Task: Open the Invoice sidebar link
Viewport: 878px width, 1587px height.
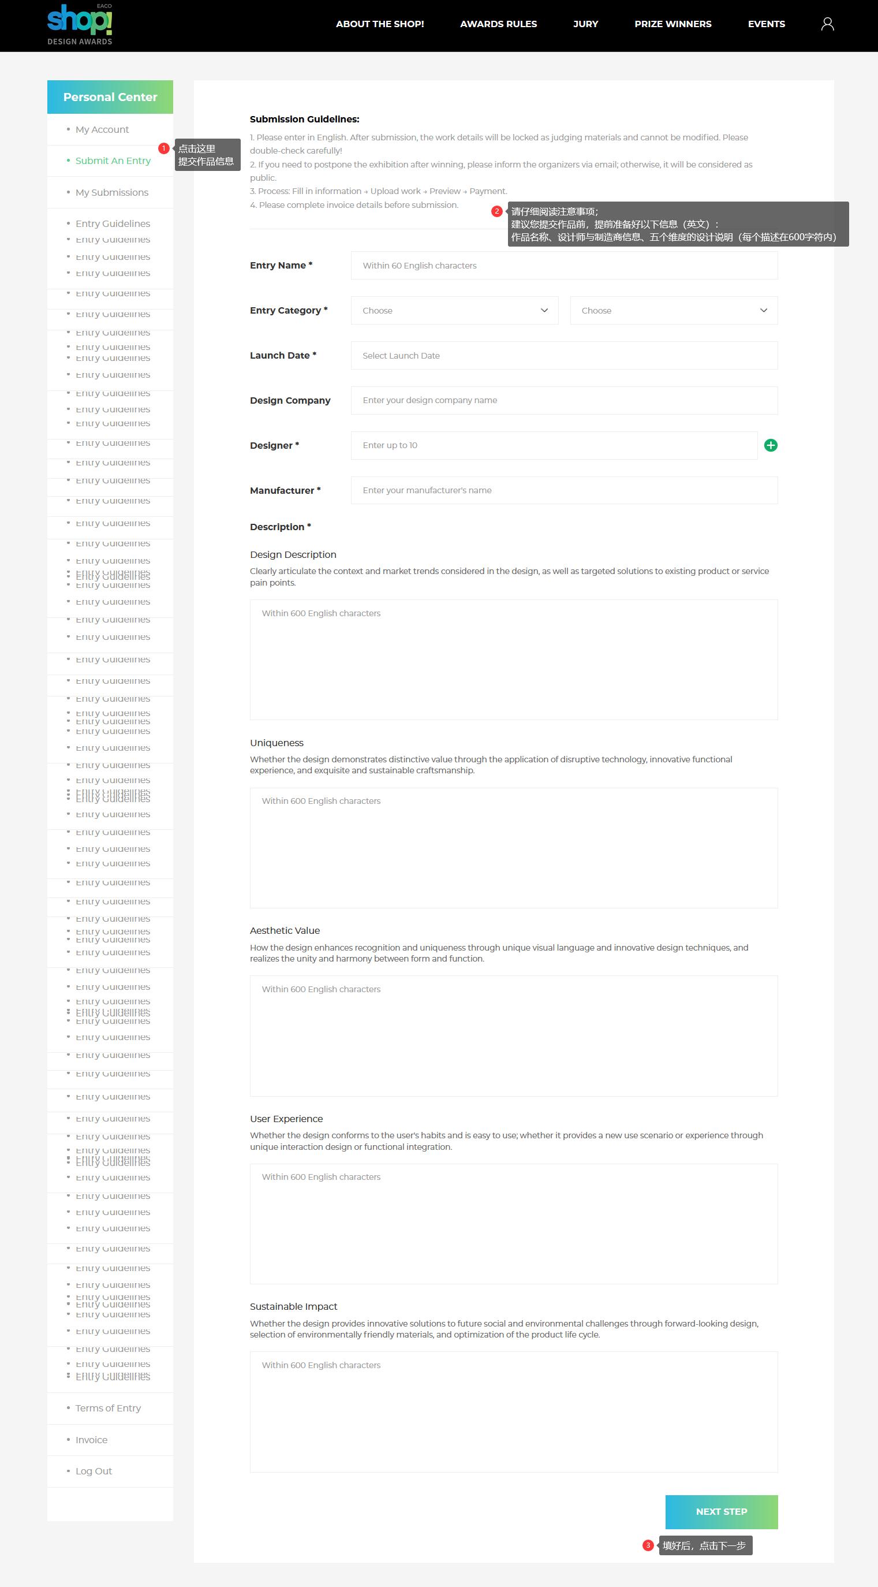Action: [91, 1440]
